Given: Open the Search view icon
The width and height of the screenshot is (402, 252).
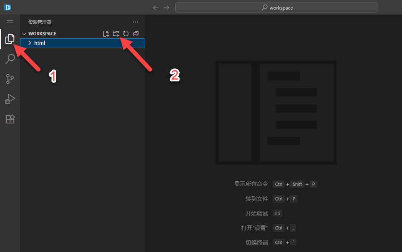Looking at the screenshot, I should (10, 59).
